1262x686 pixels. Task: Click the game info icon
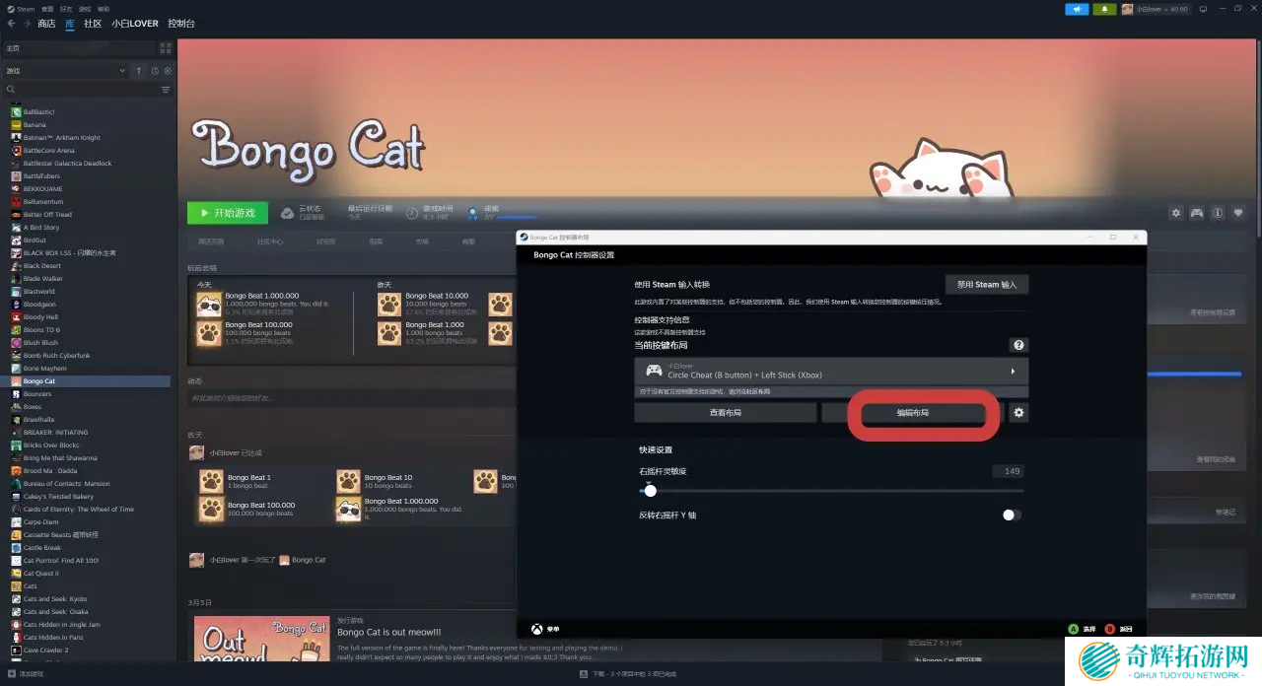point(1218,213)
